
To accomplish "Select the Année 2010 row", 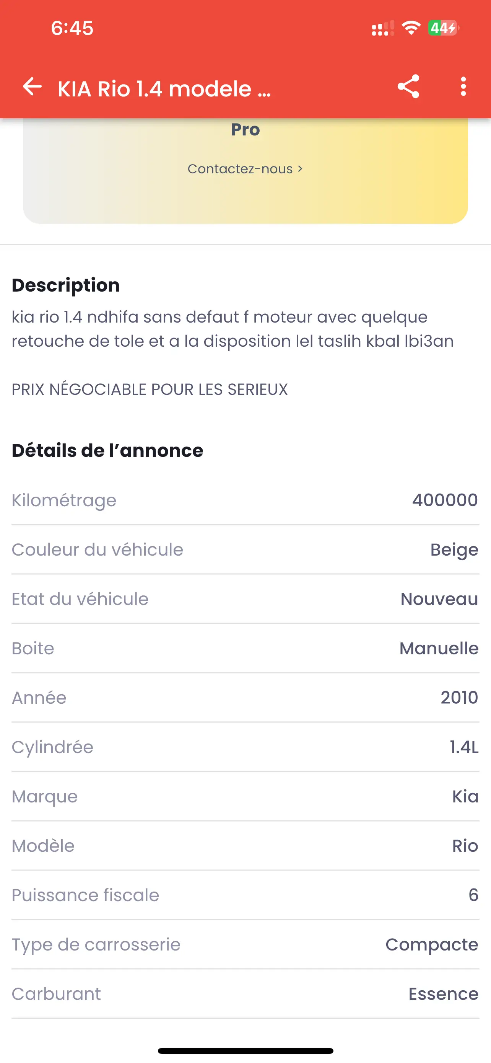I will [245, 698].
